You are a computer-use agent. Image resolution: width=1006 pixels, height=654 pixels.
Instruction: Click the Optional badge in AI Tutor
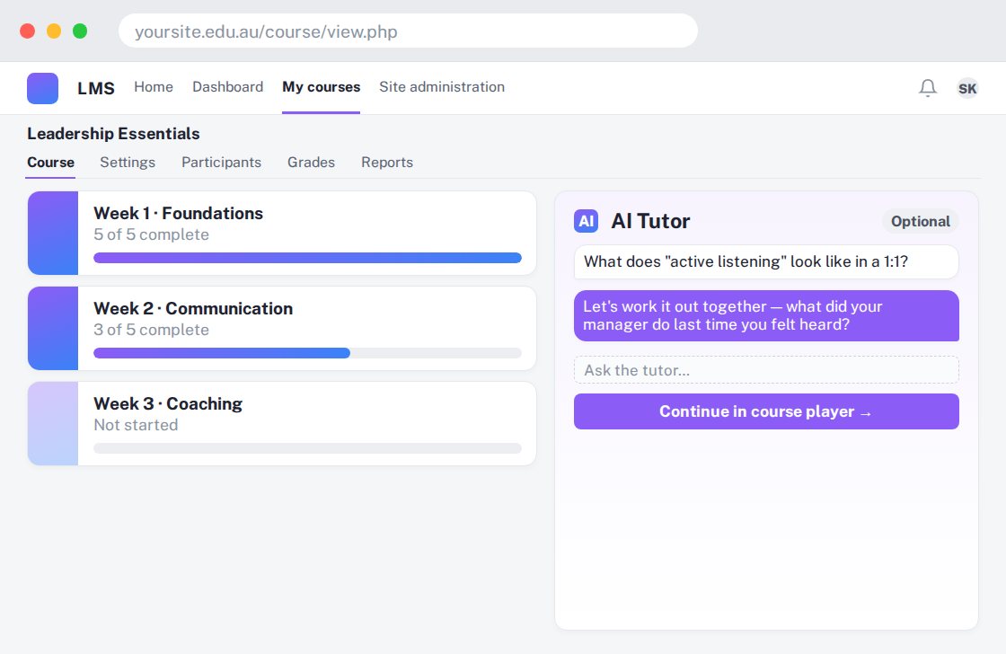click(920, 221)
